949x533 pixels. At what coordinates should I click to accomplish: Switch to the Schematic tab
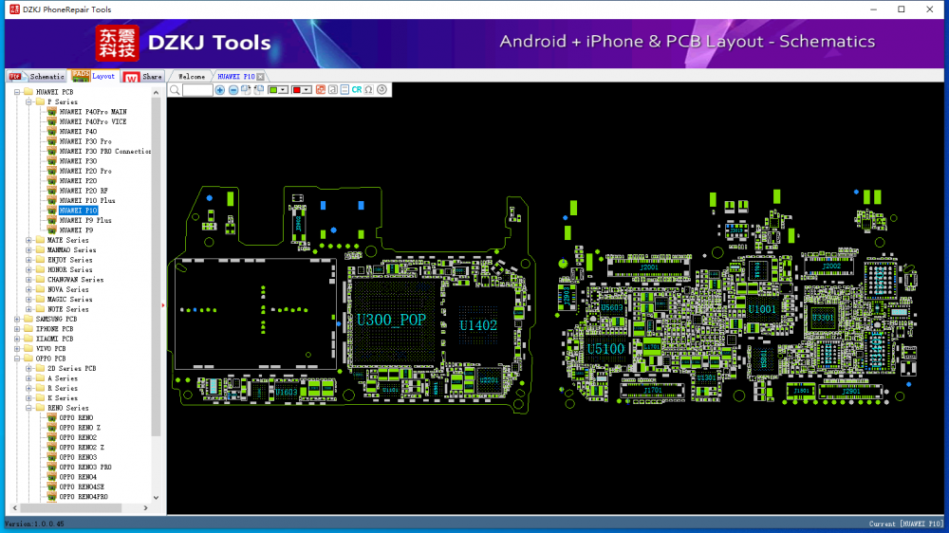pyautogui.click(x=37, y=76)
